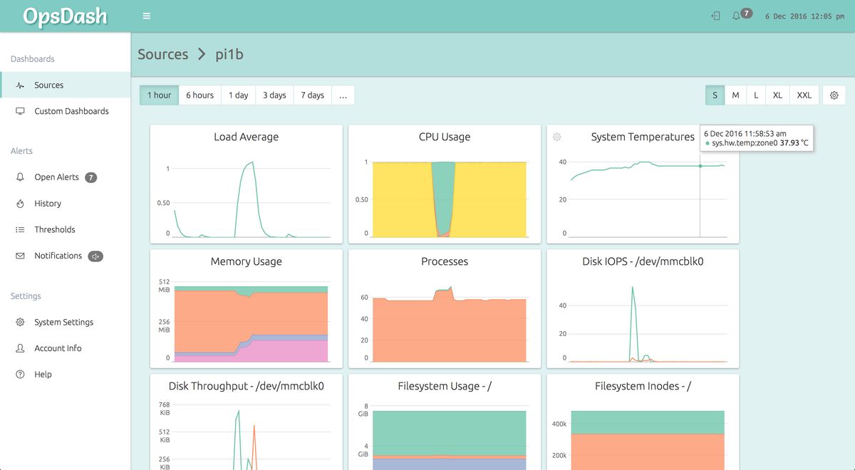Click the Notifications envelope icon

pyautogui.click(x=20, y=256)
